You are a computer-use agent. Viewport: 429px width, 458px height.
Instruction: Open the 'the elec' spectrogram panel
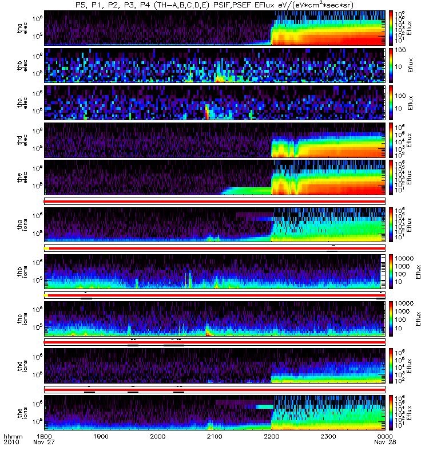click(214, 177)
